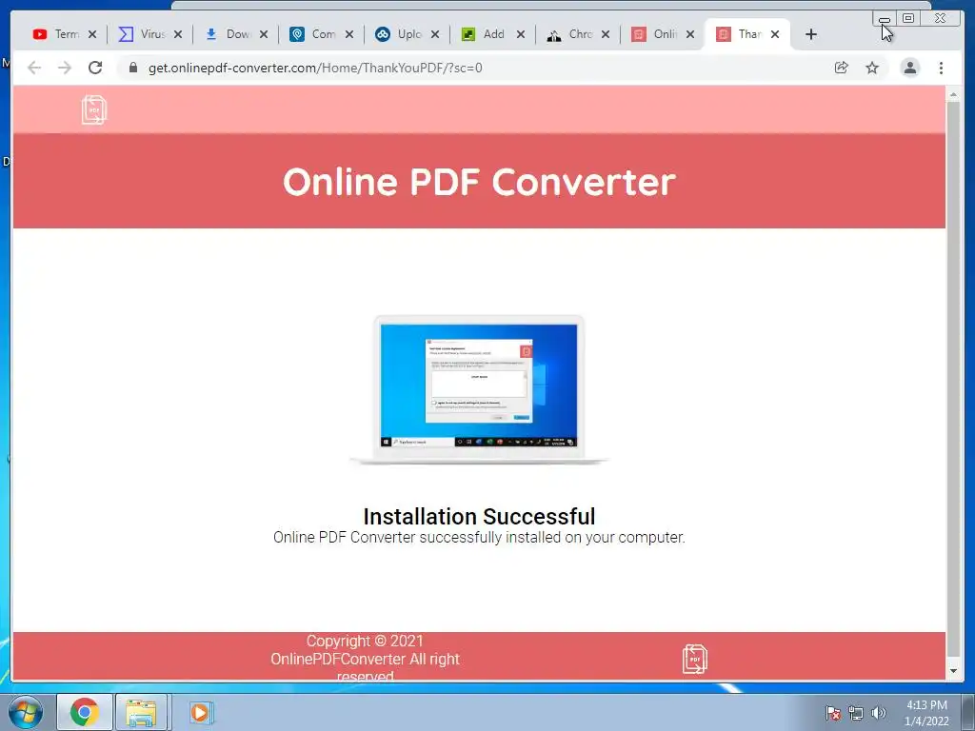Open Chrome three-dot menu

point(941,68)
